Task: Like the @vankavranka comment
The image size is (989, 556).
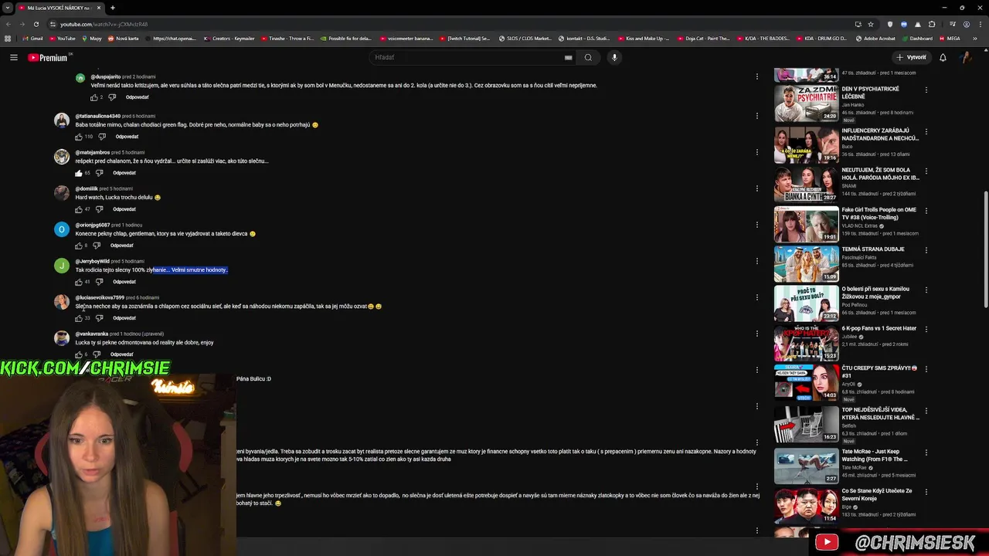Action: tap(79, 354)
